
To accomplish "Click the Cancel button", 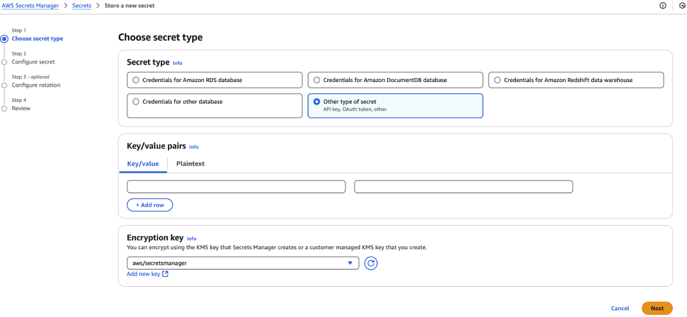I will [x=620, y=308].
